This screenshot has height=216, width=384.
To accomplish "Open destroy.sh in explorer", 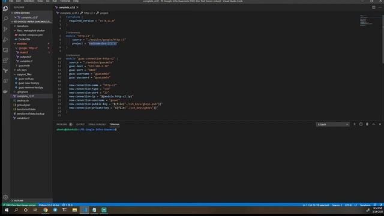I will point(23,100).
